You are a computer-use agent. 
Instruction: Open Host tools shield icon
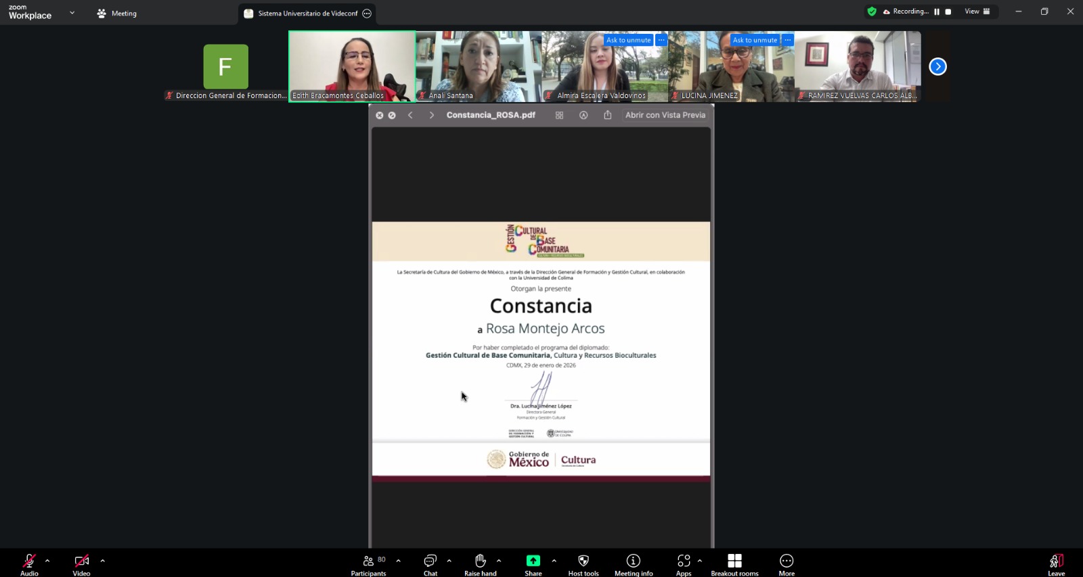pyautogui.click(x=583, y=564)
